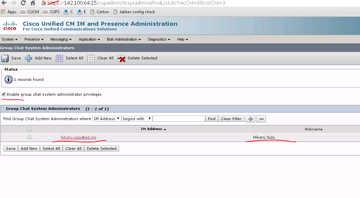This screenshot has width=360, height=198.
Task: Click the purple grid Select All toolbar icon
Action: [x=59, y=58]
